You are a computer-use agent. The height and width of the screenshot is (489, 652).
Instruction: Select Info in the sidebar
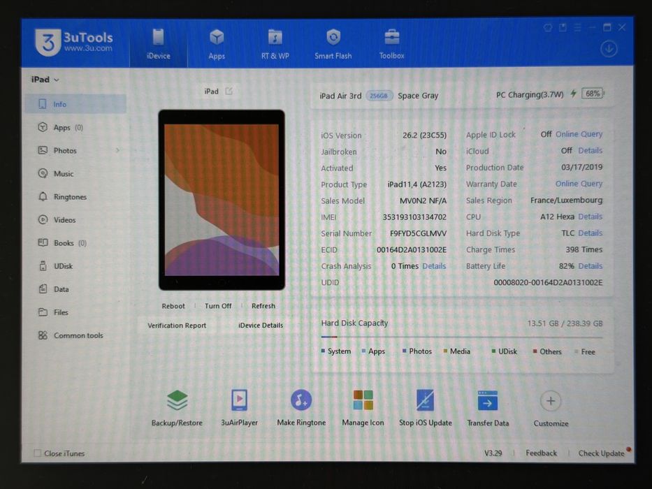(75, 104)
